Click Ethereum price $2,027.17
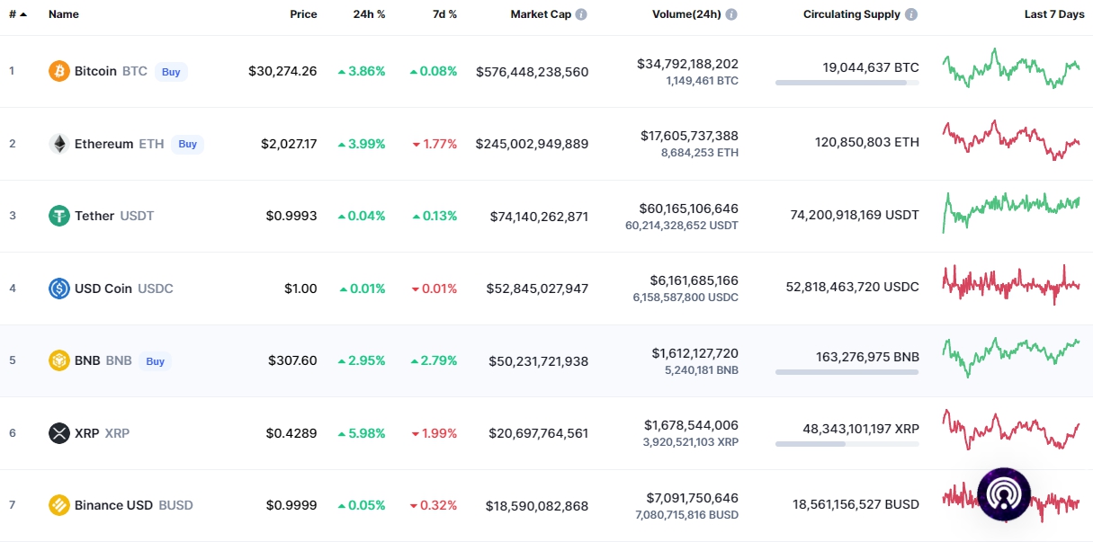The width and height of the screenshot is (1093, 542). pyautogui.click(x=289, y=144)
